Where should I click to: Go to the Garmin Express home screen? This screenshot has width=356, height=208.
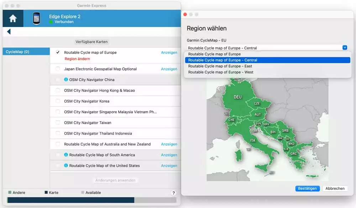pyautogui.click(x=13, y=18)
